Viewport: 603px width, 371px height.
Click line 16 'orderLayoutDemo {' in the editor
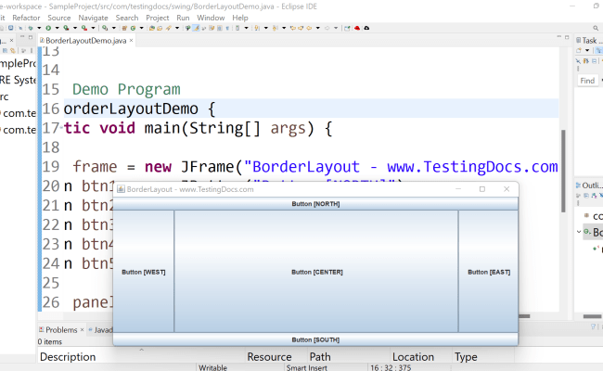coord(139,109)
